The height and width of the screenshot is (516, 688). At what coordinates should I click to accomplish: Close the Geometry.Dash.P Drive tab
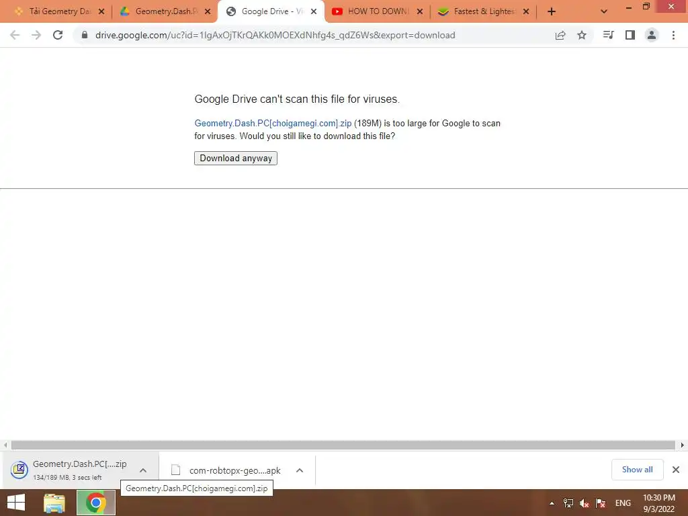click(x=208, y=11)
